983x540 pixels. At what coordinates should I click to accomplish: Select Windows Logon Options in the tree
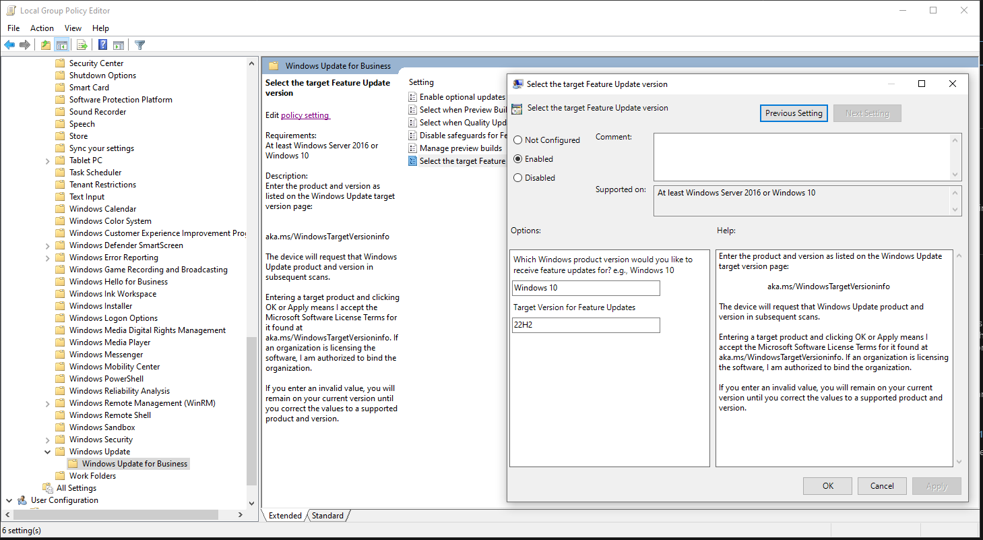click(x=113, y=318)
